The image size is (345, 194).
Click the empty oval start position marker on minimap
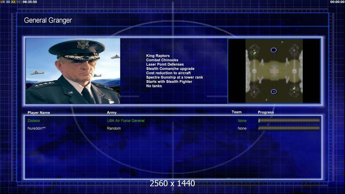(x=273, y=50)
